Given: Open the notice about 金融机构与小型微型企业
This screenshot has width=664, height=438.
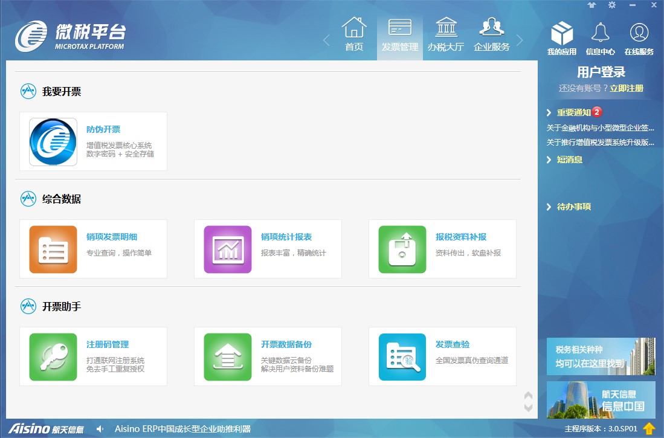Looking at the screenshot, I should point(600,128).
